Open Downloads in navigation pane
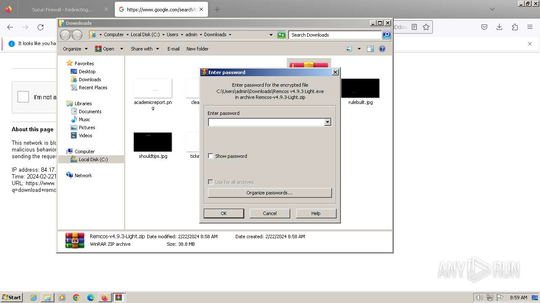Viewport: 540px width, 303px height. (x=90, y=80)
